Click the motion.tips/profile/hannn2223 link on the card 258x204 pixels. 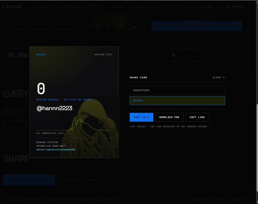(56, 150)
